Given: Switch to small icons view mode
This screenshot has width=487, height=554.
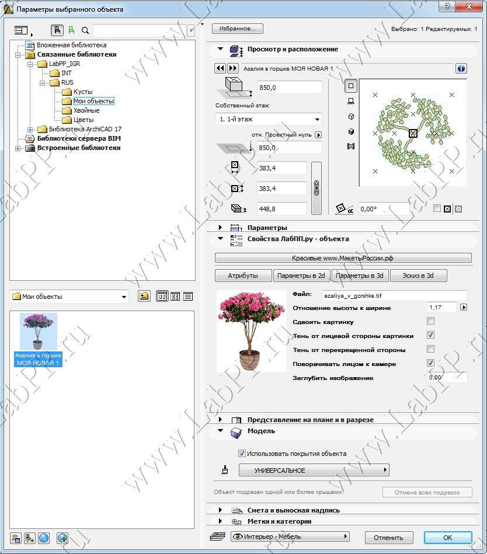Looking at the screenshot, I should tap(175, 297).
